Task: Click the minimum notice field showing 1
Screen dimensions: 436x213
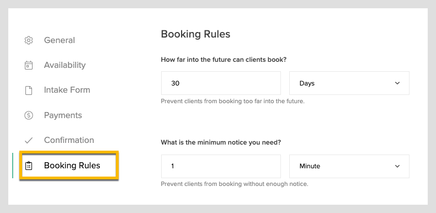Action: click(221, 166)
